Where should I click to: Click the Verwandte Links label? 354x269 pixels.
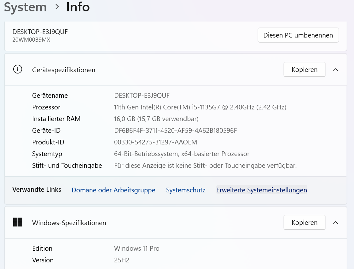pos(37,190)
